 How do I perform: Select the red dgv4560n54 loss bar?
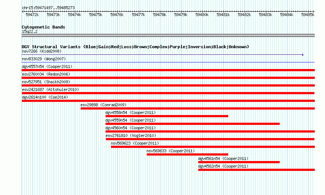[210, 131]
